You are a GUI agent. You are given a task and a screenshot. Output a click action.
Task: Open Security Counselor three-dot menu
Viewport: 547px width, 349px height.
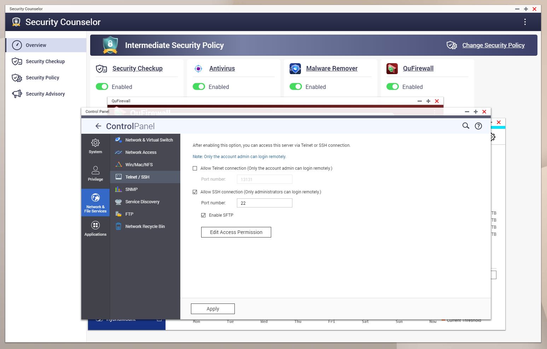[x=525, y=22]
